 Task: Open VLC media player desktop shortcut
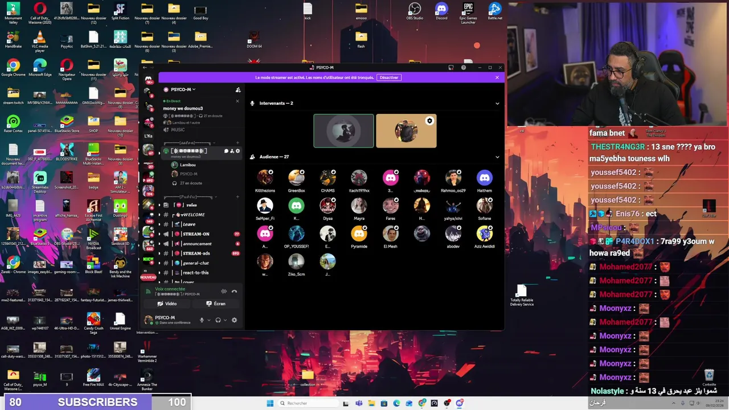40,42
